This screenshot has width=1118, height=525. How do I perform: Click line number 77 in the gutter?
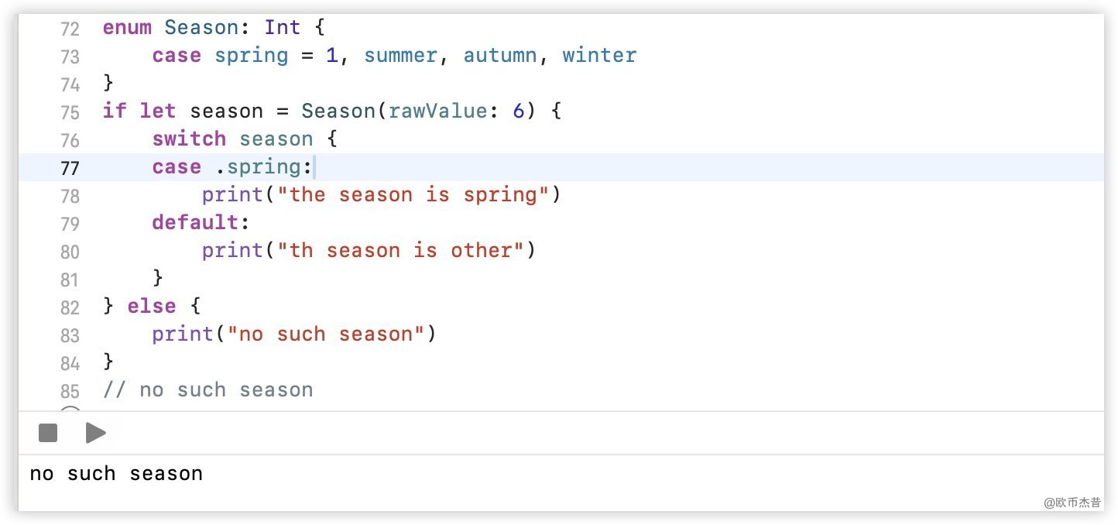70,168
